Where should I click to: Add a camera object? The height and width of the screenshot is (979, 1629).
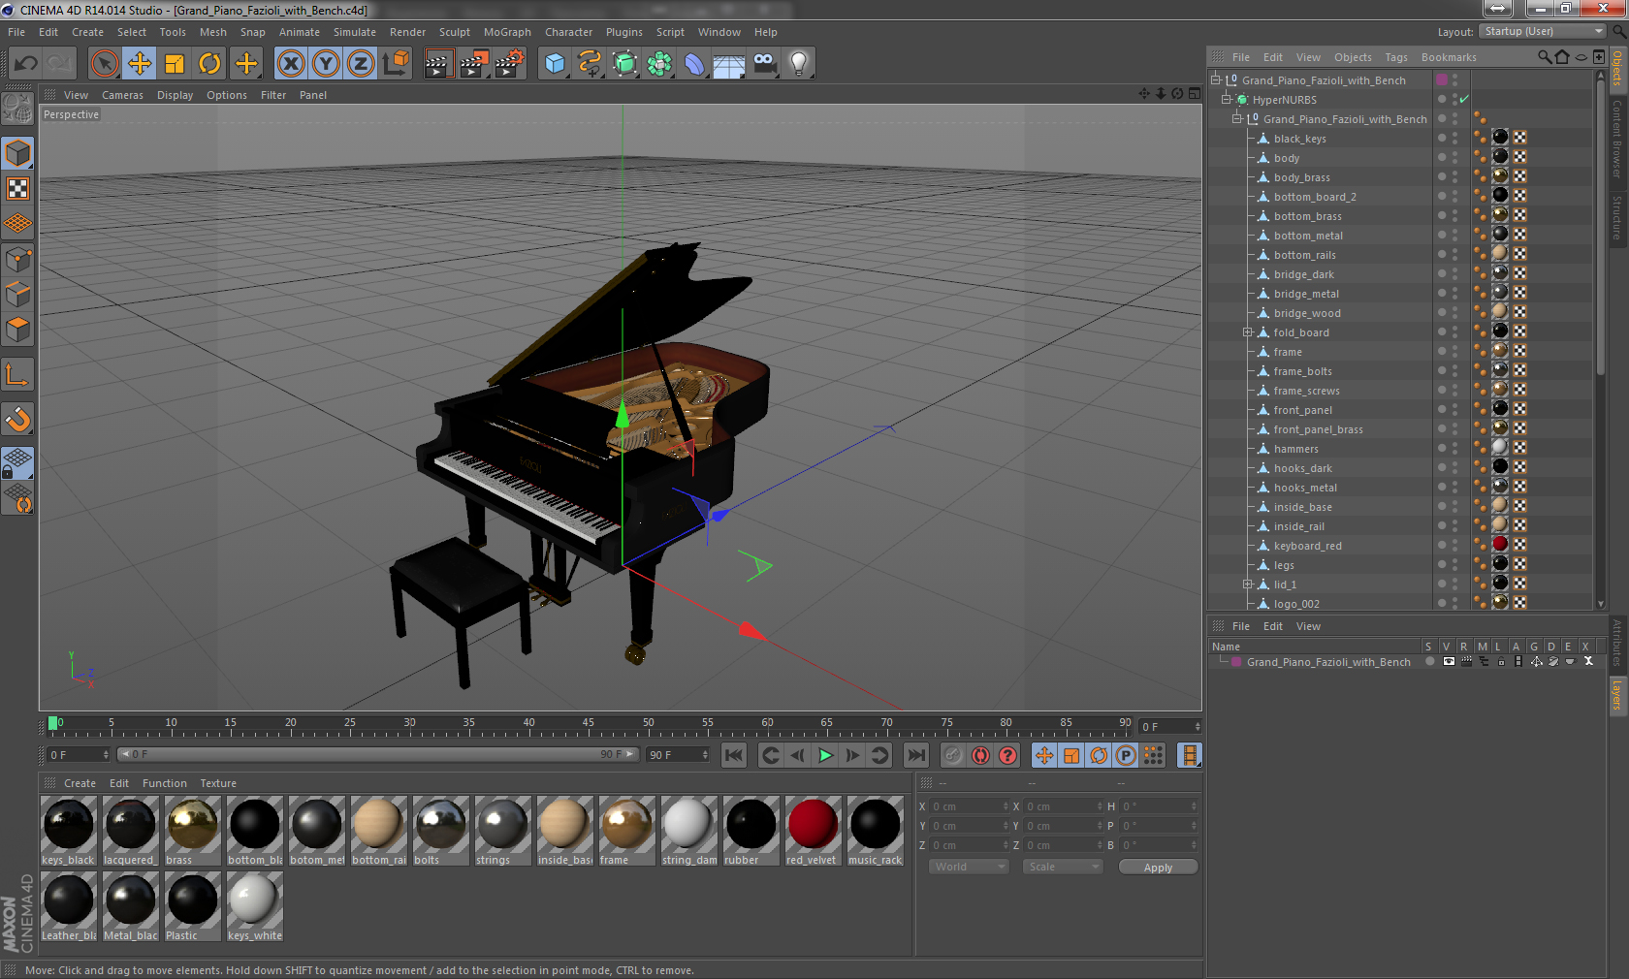[x=764, y=64]
